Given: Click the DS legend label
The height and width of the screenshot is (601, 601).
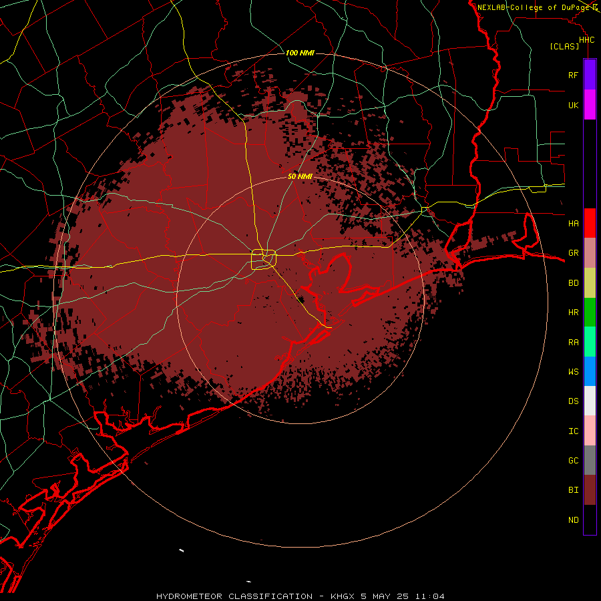Looking at the screenshot, I should [x=574, y=401].
